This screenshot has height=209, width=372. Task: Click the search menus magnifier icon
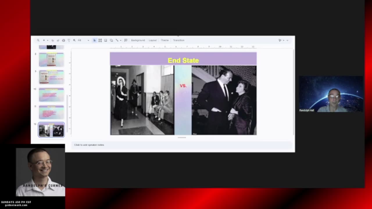coord(38,40)
